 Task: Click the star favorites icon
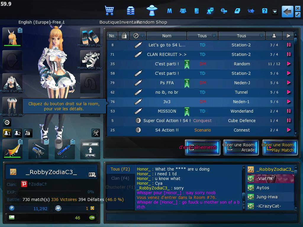(251, 11)
